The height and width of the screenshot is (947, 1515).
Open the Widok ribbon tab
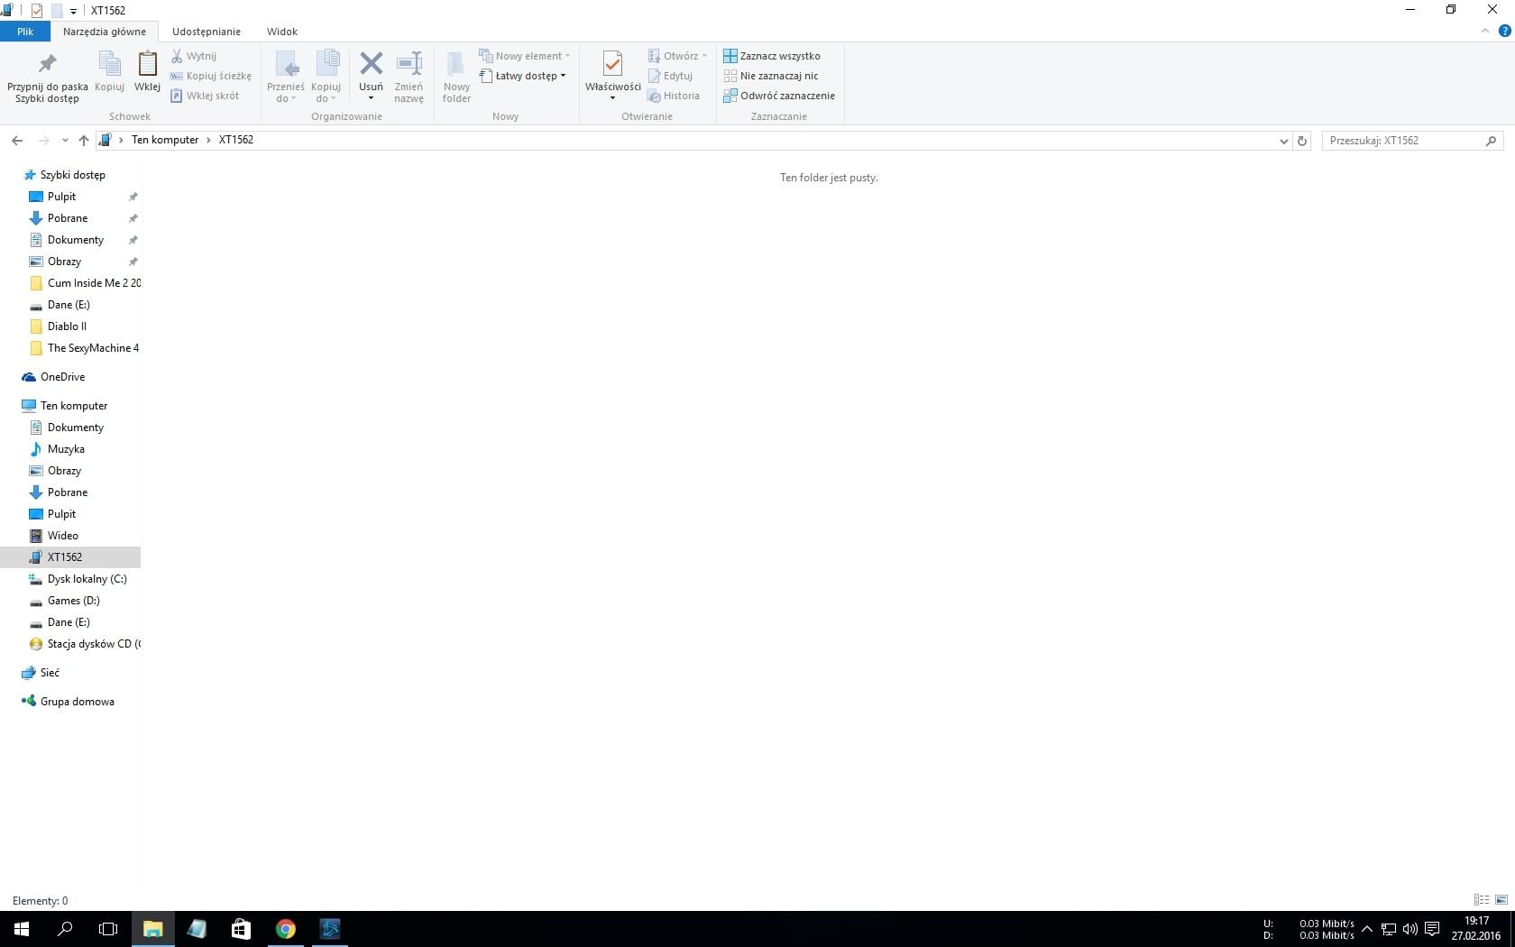pos(281,32)
